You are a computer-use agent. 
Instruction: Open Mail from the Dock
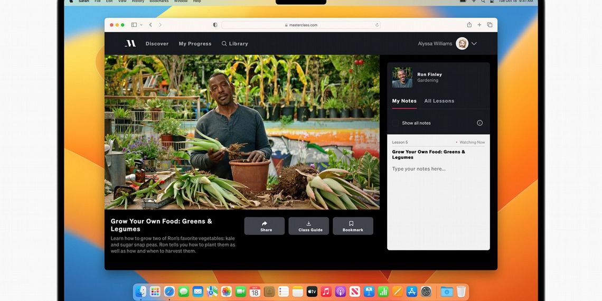197,291
